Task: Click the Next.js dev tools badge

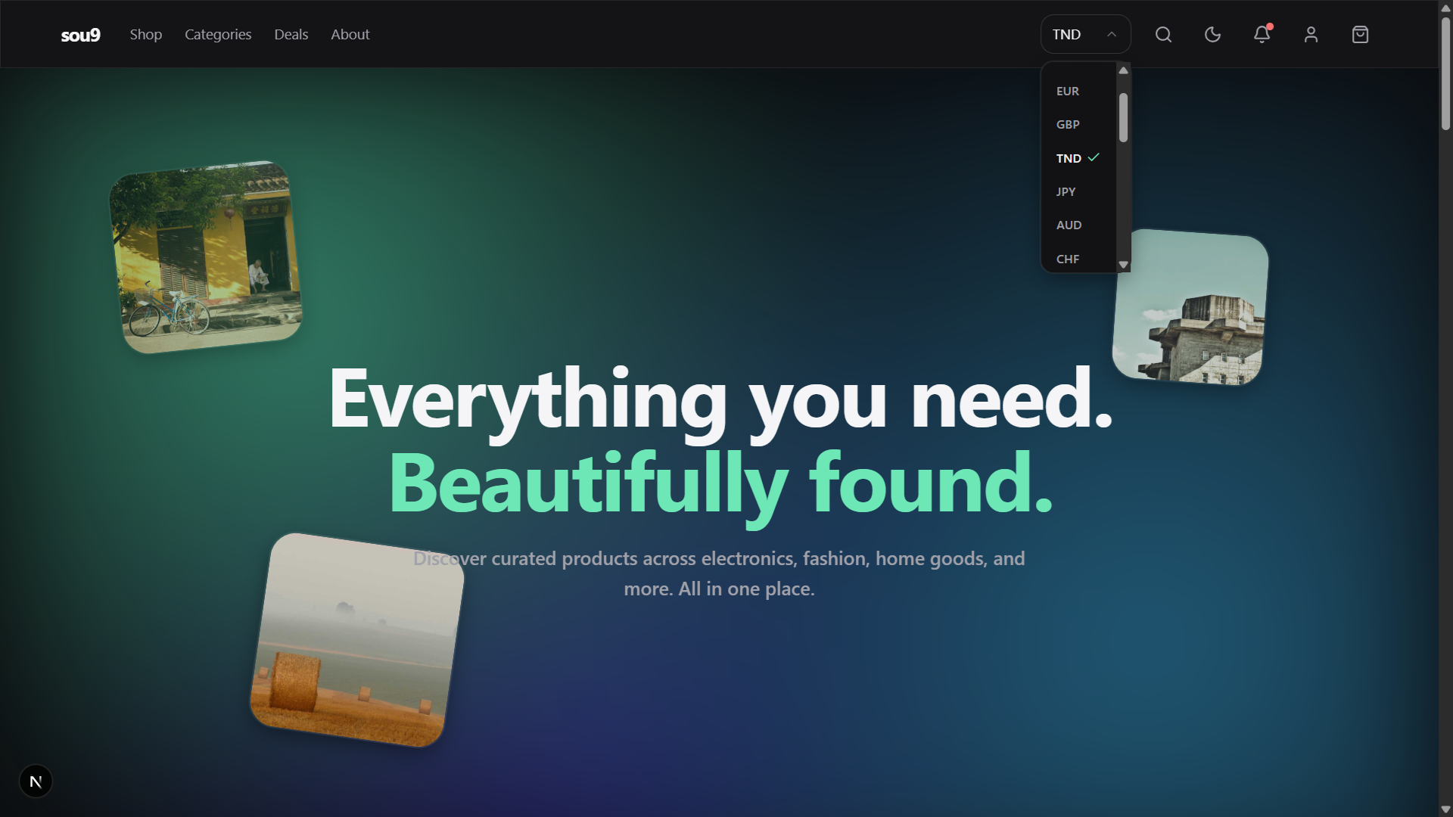Action: pyautogui.click(x=36, y=781)
